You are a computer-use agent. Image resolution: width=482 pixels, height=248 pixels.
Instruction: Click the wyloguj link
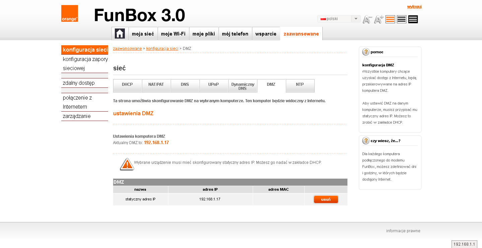pos(414,7)
